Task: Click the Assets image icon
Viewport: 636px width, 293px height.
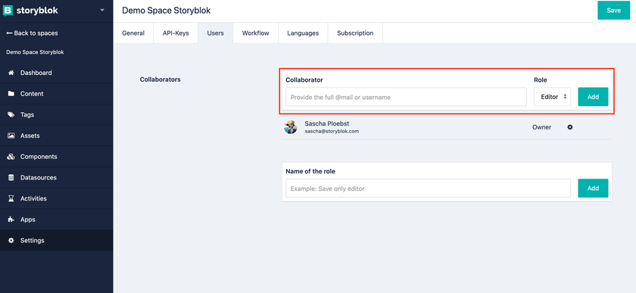Action: tap(11, 136)
